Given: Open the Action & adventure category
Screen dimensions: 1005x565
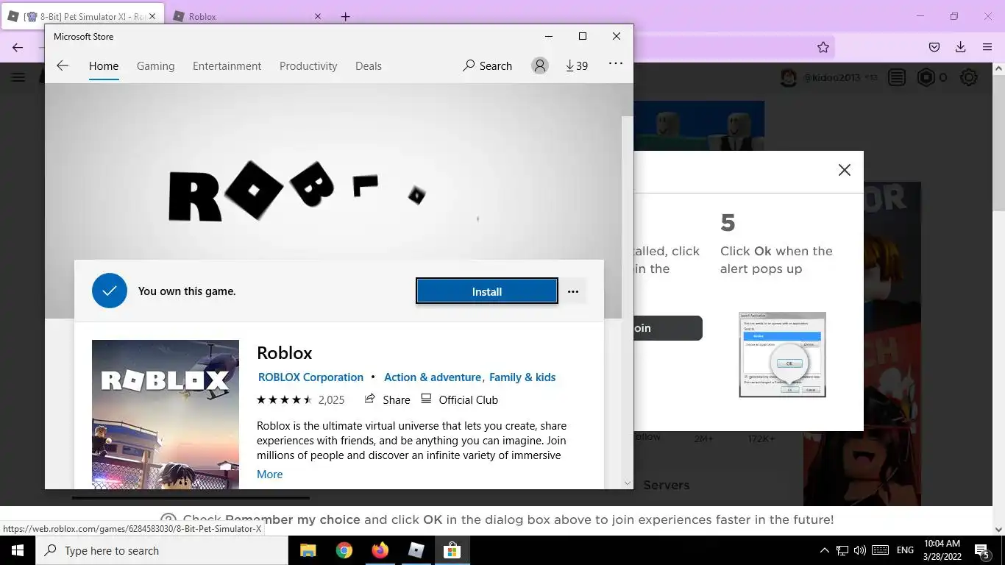Looking at the screenshot, I should (x=433, y=377).
